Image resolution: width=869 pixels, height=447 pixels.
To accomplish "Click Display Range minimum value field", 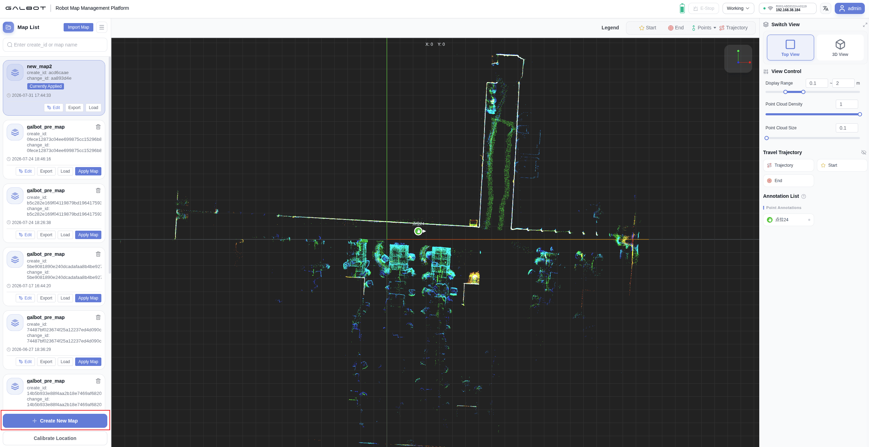I will pyautogui.click(x=817, y=83).
